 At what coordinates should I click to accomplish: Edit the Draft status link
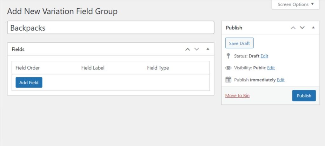tap(264, 56)
